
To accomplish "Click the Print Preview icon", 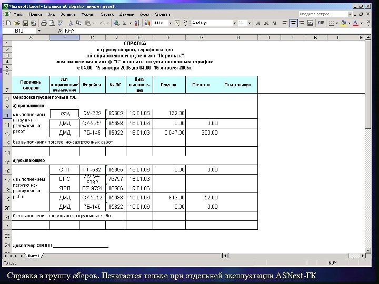I will coord(52,23).
